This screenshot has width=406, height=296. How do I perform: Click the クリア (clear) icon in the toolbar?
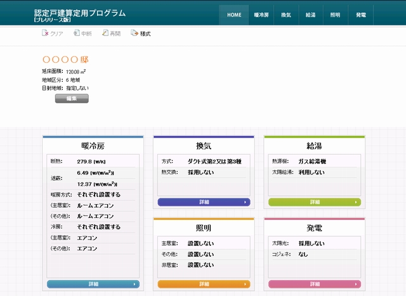point(46,33)
